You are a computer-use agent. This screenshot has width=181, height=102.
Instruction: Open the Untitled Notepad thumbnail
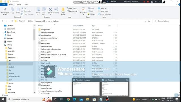(86, 89)
